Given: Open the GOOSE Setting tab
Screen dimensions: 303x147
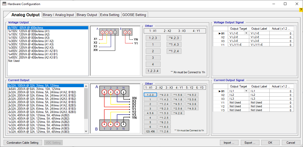Looking at the screenshot, I should [134, 15].
